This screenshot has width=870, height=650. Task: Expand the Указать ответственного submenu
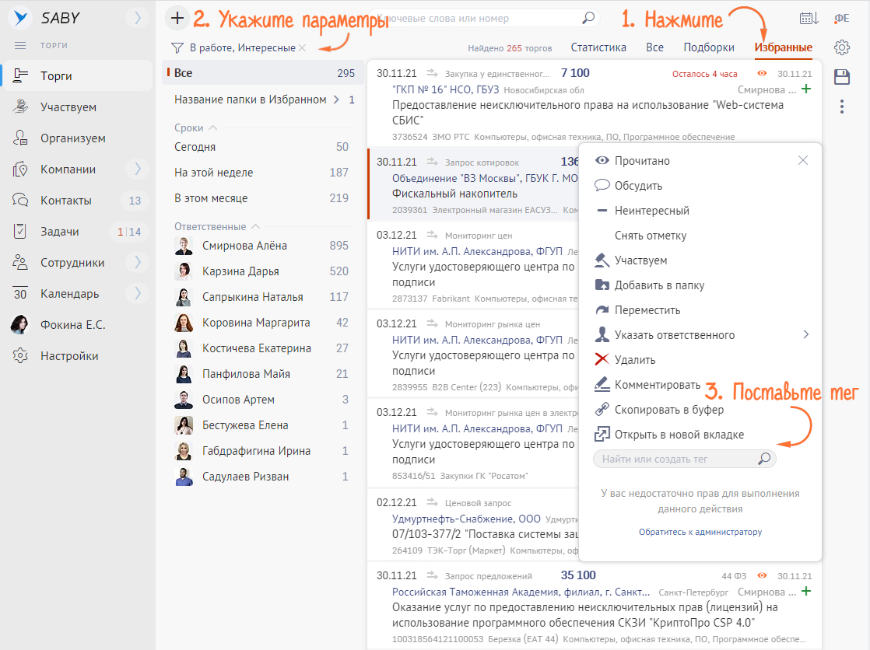point(805,335)
